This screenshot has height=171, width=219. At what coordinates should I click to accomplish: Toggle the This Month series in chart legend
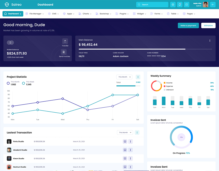pyautogui.click(x=8, y=83)
